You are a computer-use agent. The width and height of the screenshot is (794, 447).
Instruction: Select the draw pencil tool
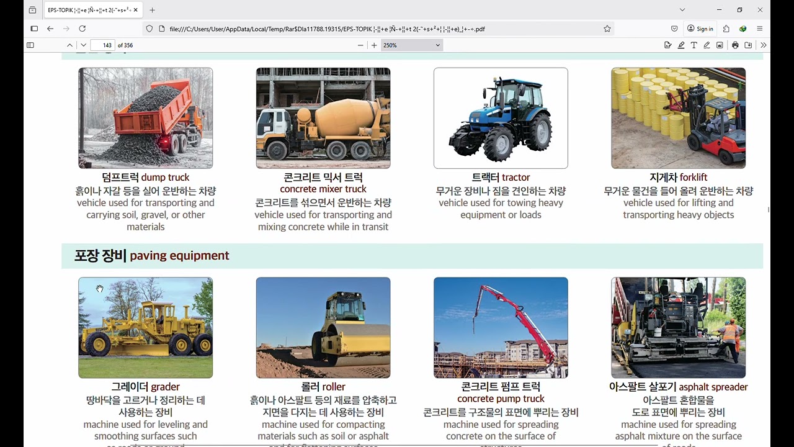pos(707,45)
